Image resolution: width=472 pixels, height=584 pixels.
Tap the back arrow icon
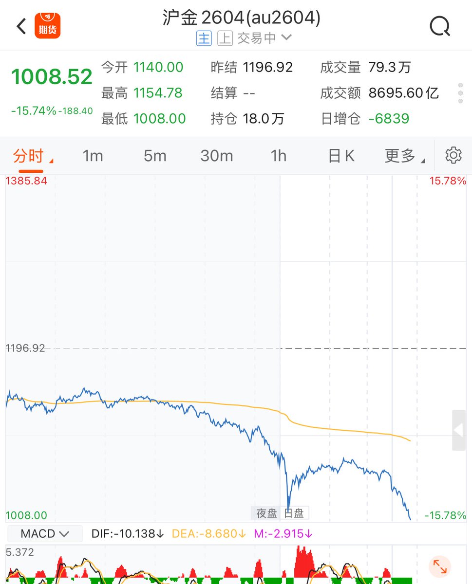tap(21, 26)
